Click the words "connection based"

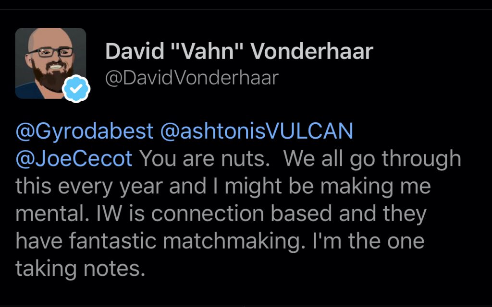(242, 213)
